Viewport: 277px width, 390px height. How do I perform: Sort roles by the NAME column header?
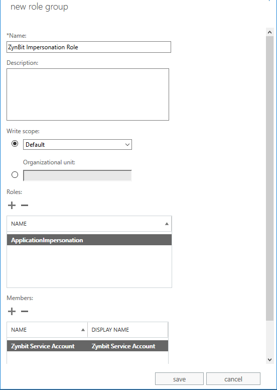click(x=89, y=224)
